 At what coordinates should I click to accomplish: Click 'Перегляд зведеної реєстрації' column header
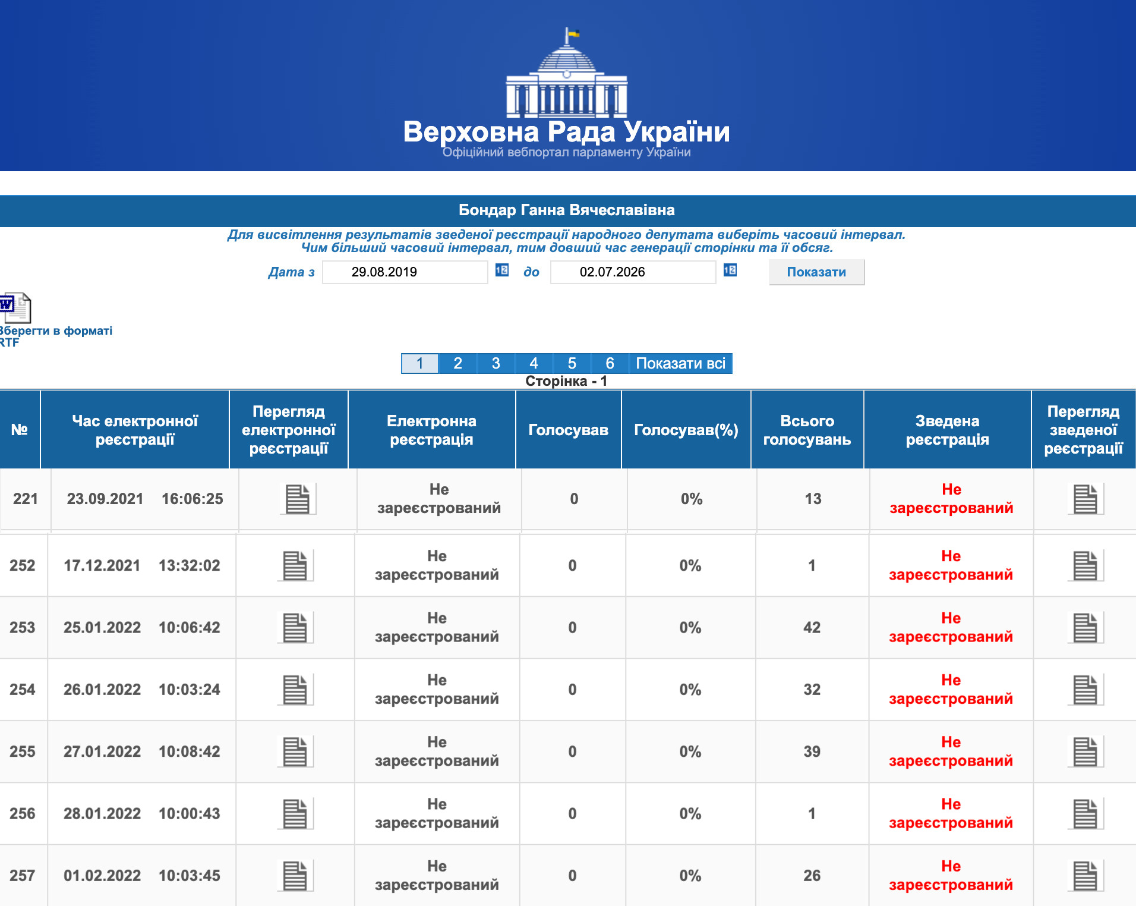(1084, 430)
